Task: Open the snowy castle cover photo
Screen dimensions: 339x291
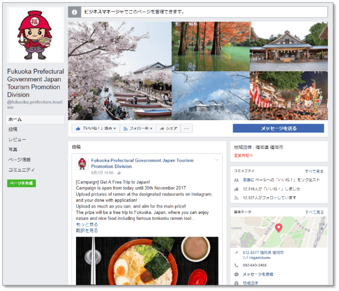Action: pos(211,96)
